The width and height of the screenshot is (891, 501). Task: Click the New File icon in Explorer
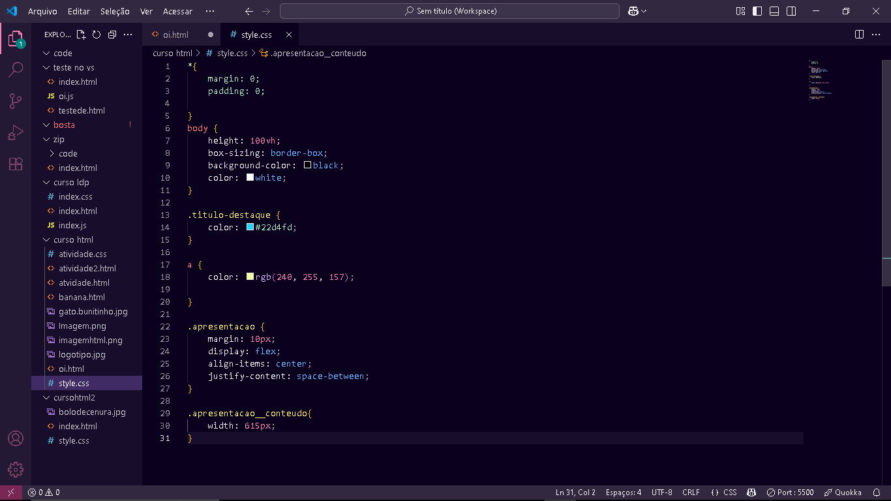pyautogui.click(x=81, y=35)
